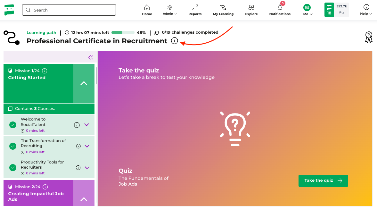The height and width of the screenshot is (209, 377).
Task: Click the SocialTalent logo
Action: tap(9, 10)
